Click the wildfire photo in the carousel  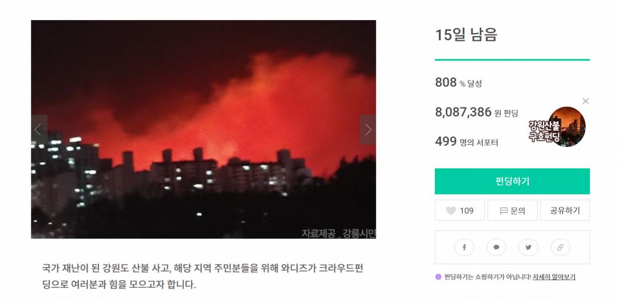pos(203,129)
